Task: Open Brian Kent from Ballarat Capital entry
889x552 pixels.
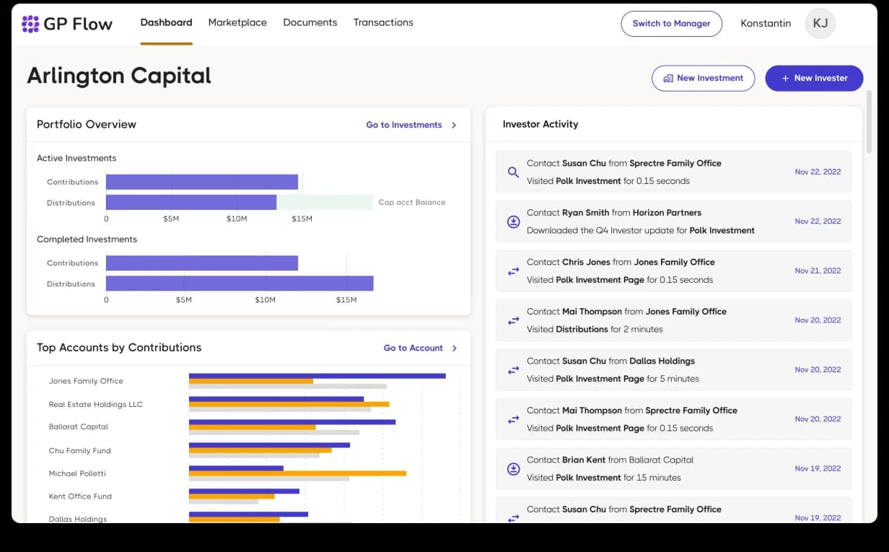Action: (673, 469)
